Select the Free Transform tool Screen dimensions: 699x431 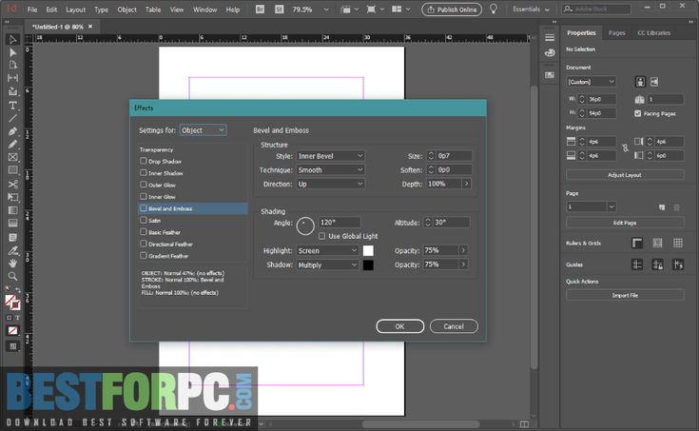pos(12,197)
